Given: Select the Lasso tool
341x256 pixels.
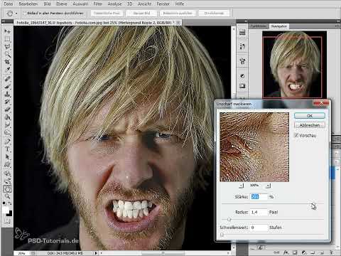Looking at the screenshot, I should point(7,47).
